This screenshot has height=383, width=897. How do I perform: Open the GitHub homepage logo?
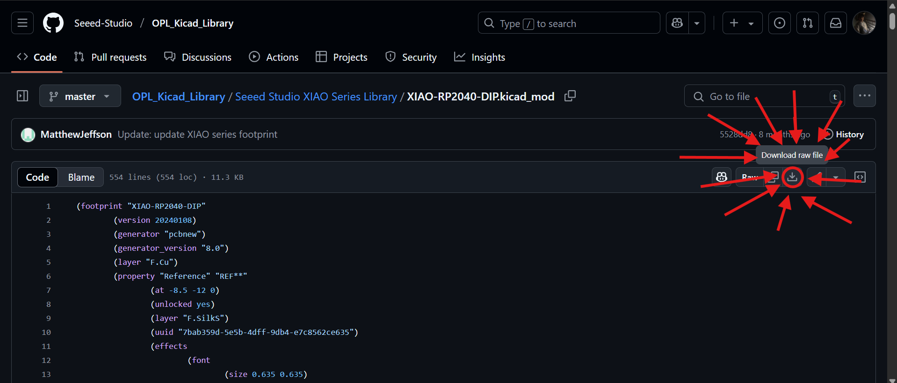pyautogui.click(x=53, y=23)
